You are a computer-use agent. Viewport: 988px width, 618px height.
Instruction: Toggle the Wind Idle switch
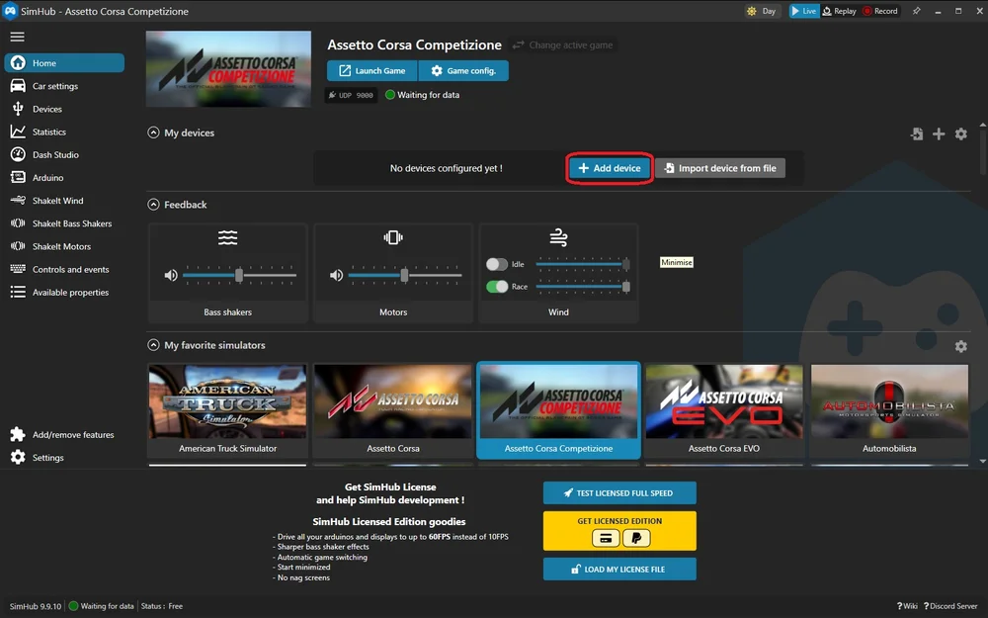pos(497,264)
